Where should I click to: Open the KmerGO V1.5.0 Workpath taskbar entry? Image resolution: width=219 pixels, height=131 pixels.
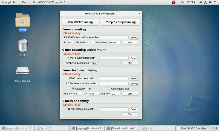[x=192, y=128]
